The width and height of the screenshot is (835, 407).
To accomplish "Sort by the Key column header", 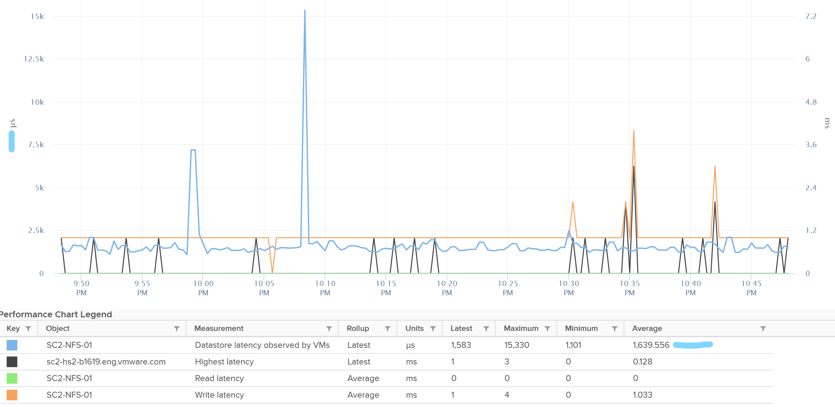I will click(x=13, y=328).
